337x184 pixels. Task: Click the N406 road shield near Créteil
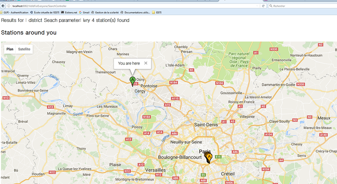click(x=229, y=183)
